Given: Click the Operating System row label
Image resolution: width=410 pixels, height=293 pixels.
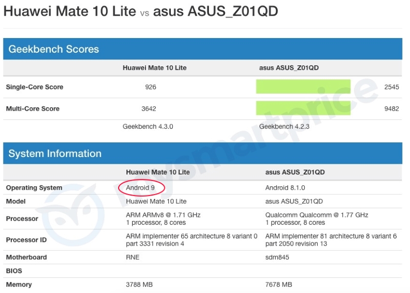Looking at the screenshot, I should point(34,188).
